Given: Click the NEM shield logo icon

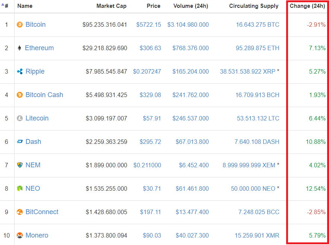Looking at the screenshot, I should 20,165.
